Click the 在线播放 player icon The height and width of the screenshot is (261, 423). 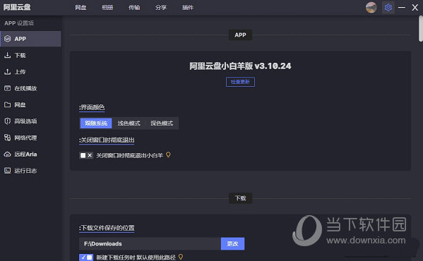[x=8, y=88]
